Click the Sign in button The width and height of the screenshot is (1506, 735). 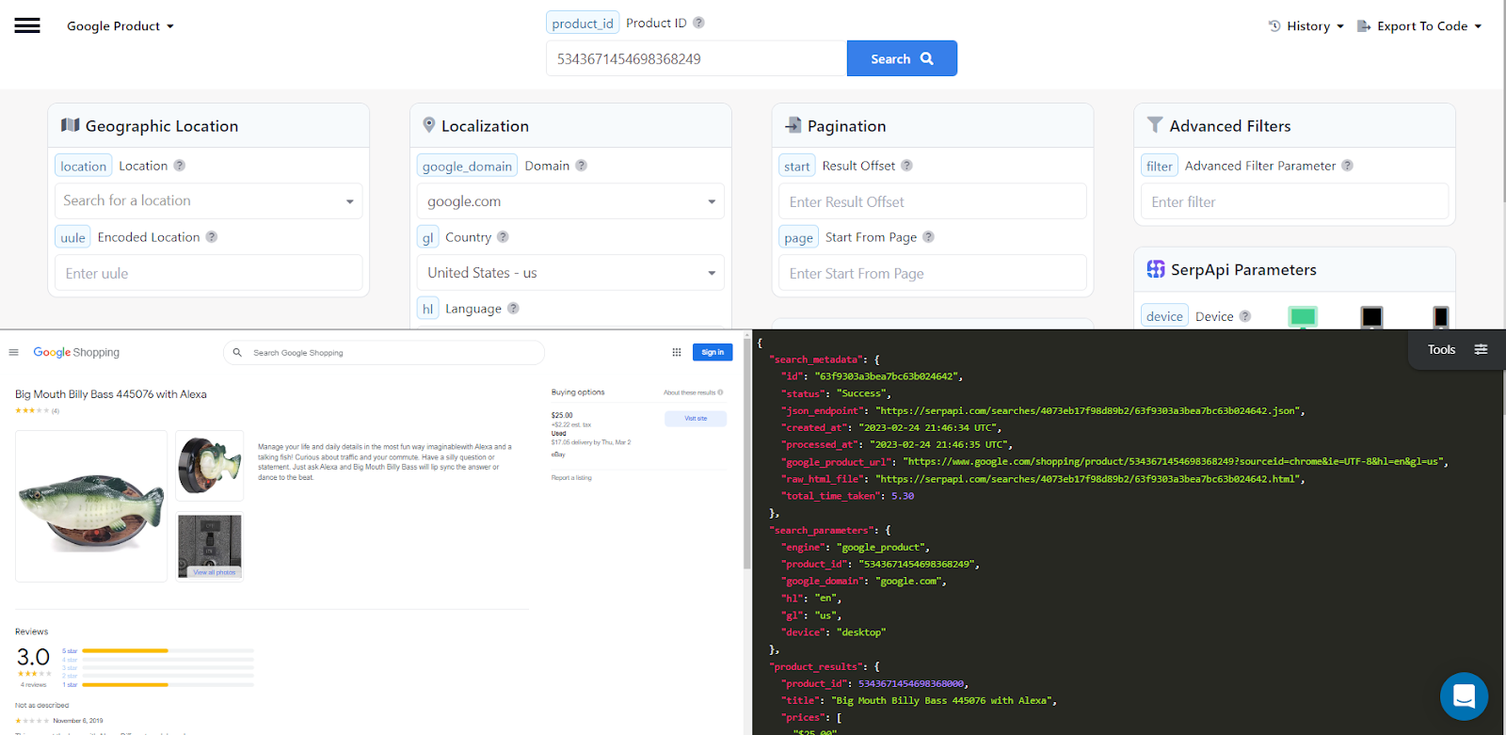click(713, 352)
